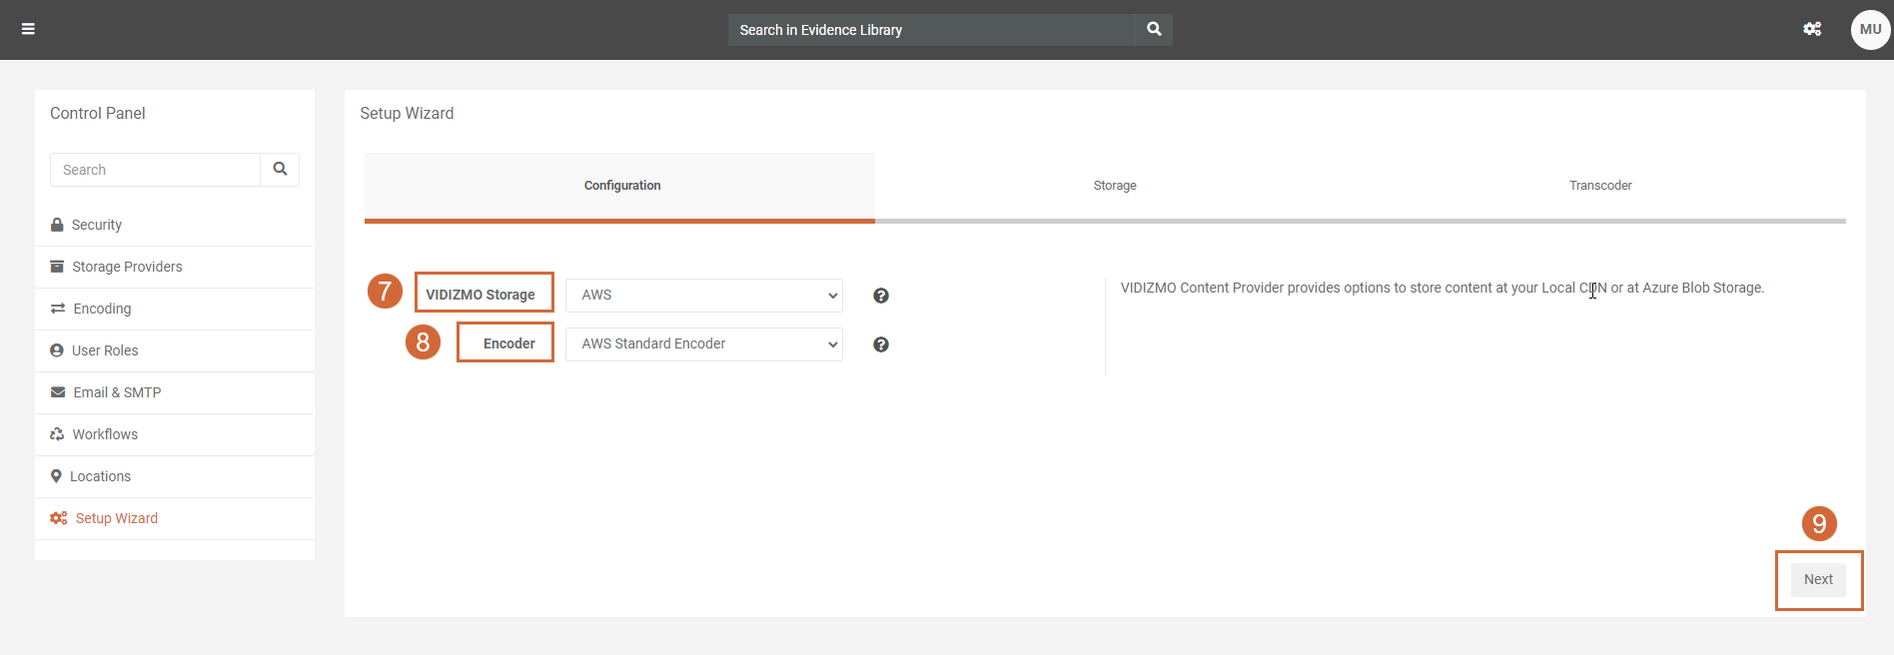Open the settings gears icon in header

tap(1811, 29)
